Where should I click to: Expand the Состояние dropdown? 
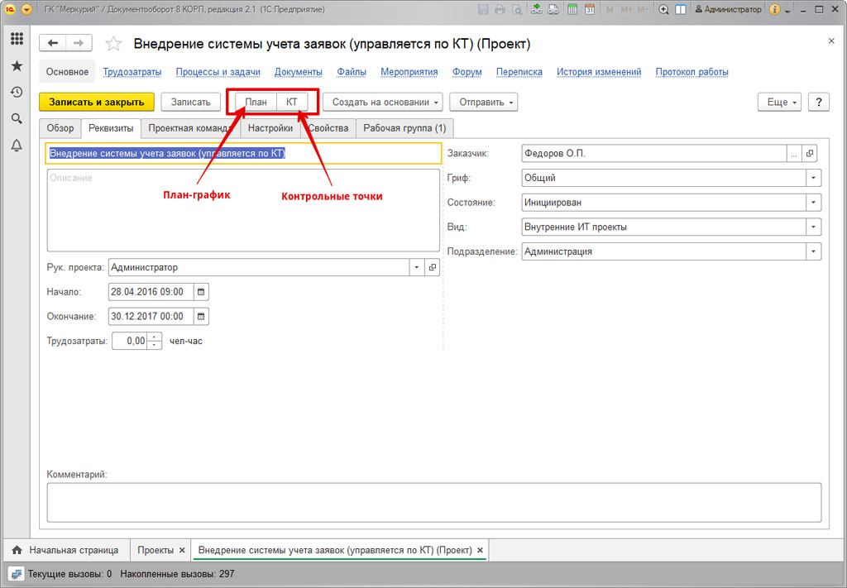[x=814, y=203]
